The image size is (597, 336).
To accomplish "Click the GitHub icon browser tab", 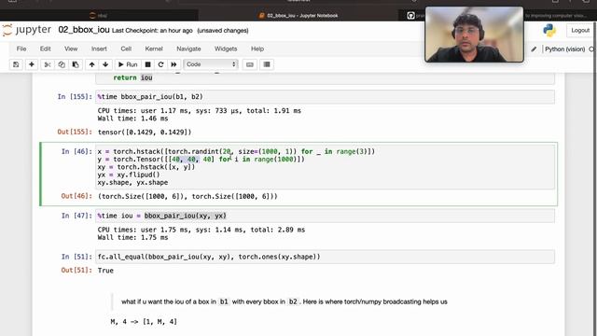I will pos(410,16).
